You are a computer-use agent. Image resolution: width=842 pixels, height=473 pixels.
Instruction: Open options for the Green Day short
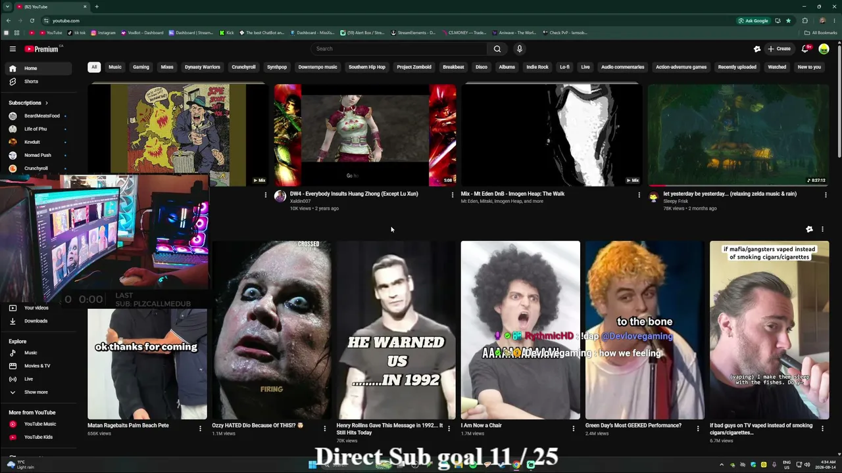(x=698, y=428)
